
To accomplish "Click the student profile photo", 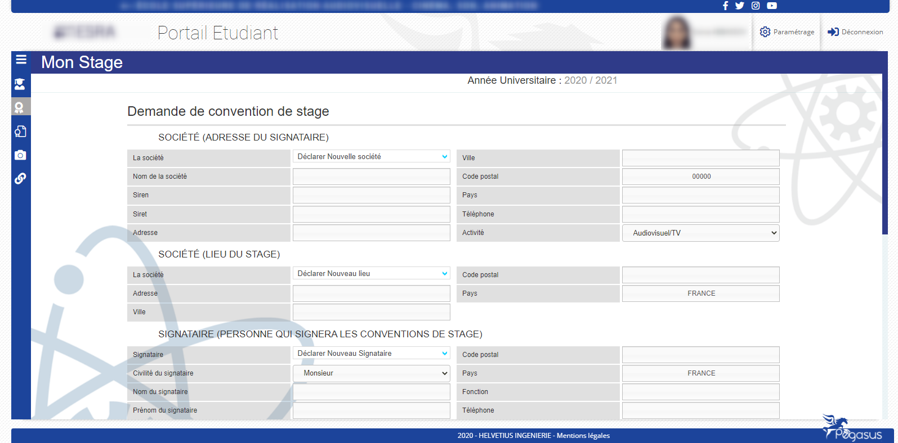I will [x=677, y=33].
